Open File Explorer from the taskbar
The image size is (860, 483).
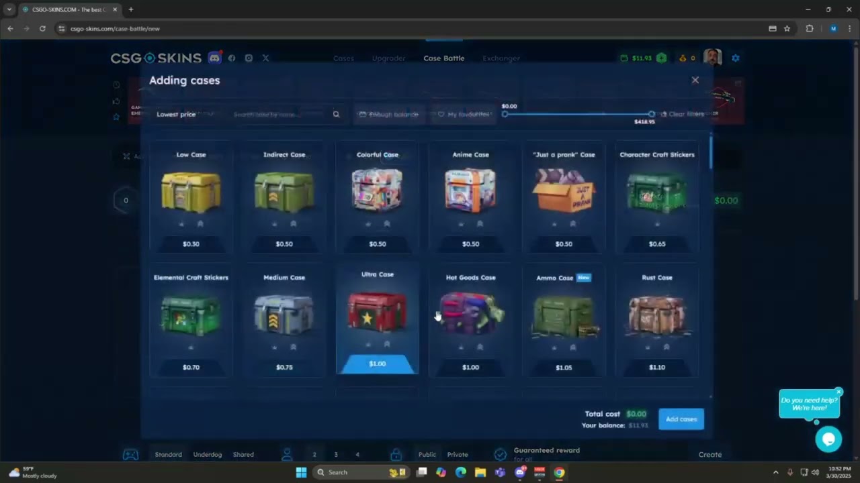480,472
